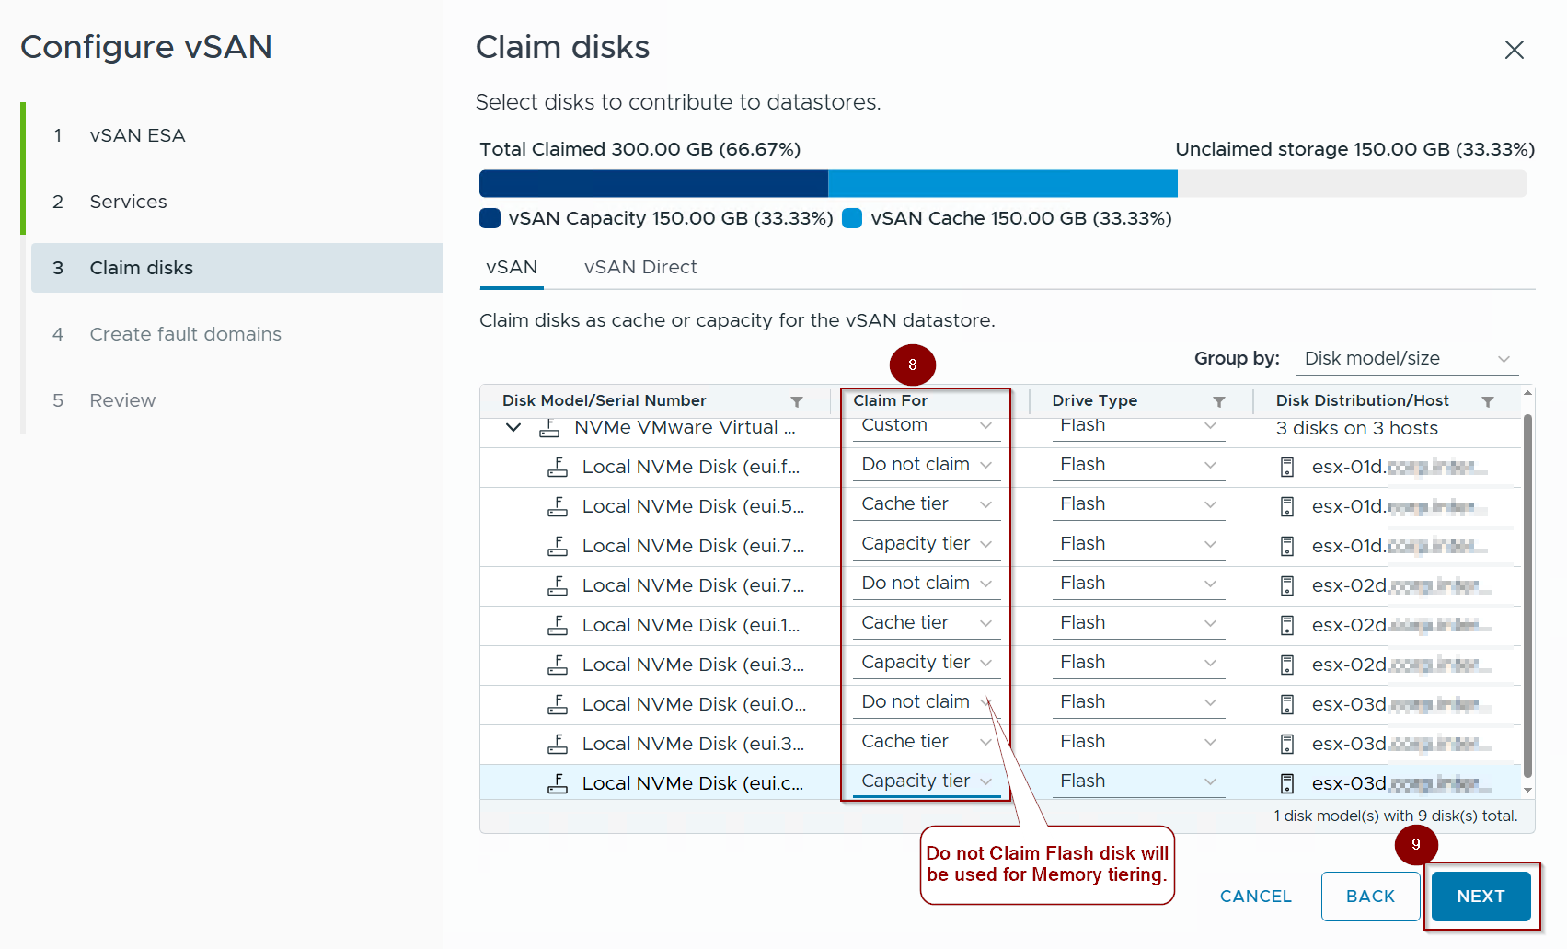
Task: Open Drive Type dropdown for Local NVMe Disk (eui.1...
Action: pyautogui.click(x=1137, y=623)
